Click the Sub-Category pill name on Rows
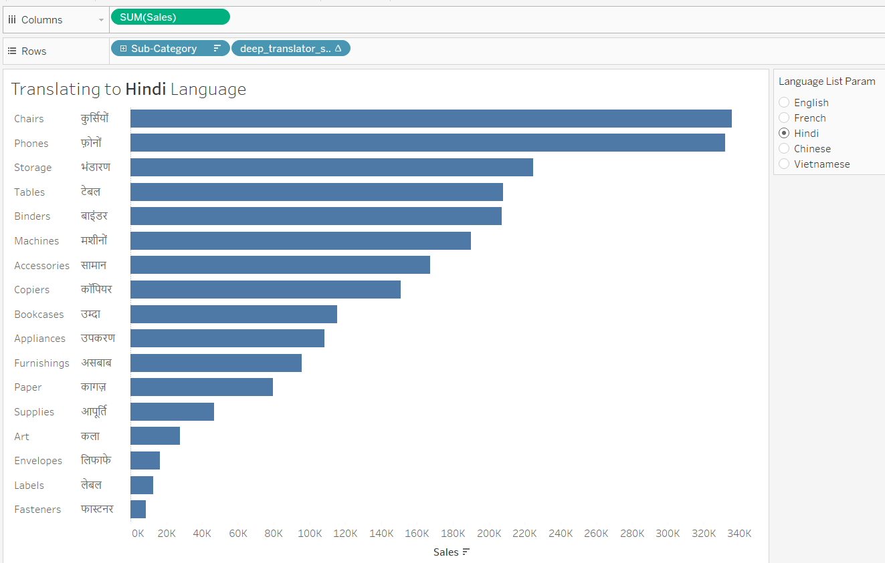 click(x=164, y=49)
